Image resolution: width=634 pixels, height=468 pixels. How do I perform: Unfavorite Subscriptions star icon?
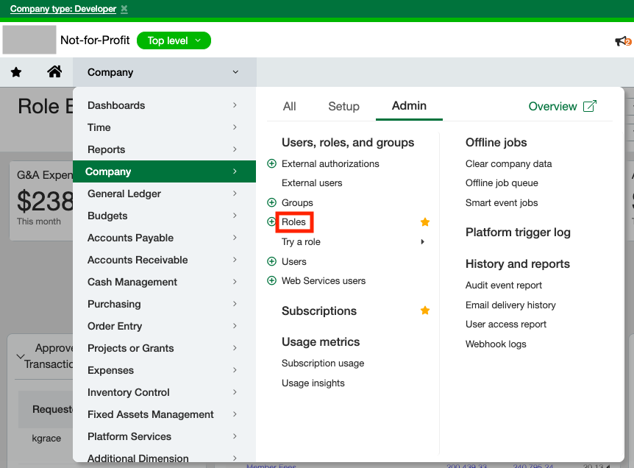(425, 311)
